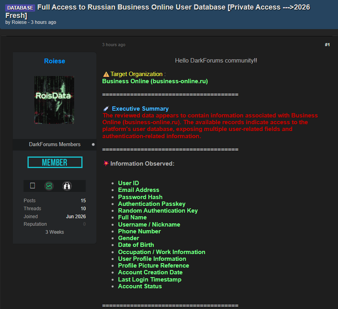Click the offline status dot
338x309 pixels.
pos(93,145)
